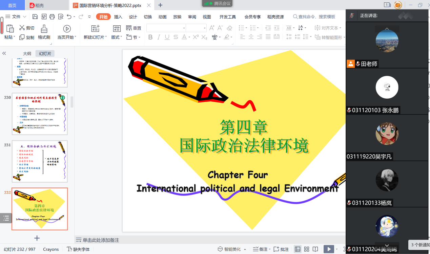430x254 pixels.
Task: Open the Insert (插入) ribbon tab
Action: click(x=118, y=17)
